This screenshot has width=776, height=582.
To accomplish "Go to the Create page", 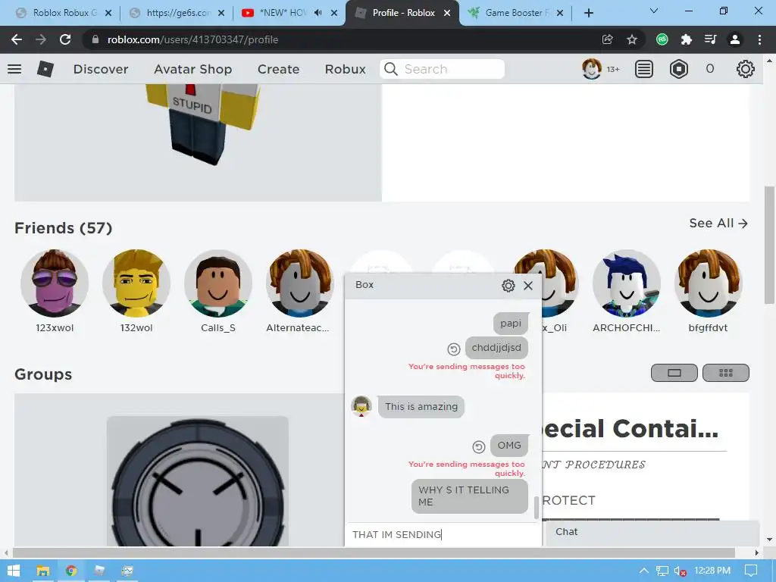I will (x=278, y=69).
